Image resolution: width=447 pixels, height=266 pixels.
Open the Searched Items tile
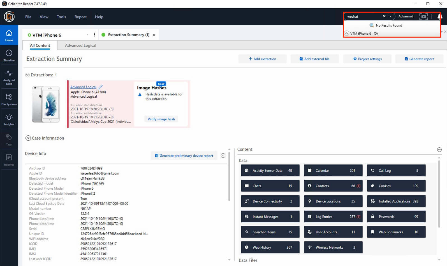click(x=270, y=232)
